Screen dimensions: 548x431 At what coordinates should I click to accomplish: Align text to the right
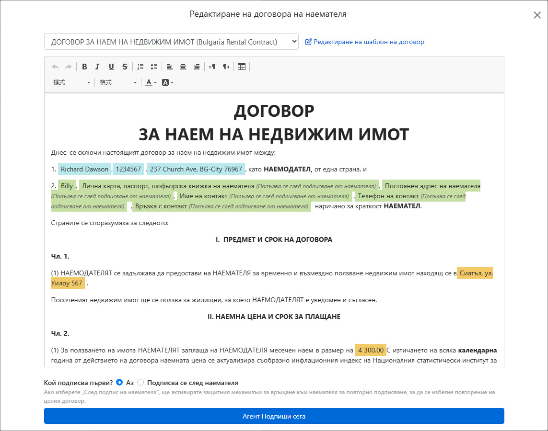tap(197, 67)
